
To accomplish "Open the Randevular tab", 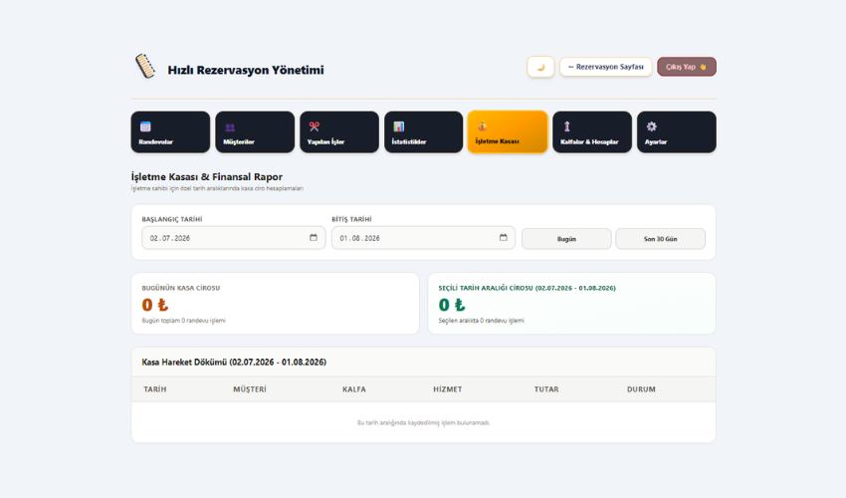I will click(170, 132).
